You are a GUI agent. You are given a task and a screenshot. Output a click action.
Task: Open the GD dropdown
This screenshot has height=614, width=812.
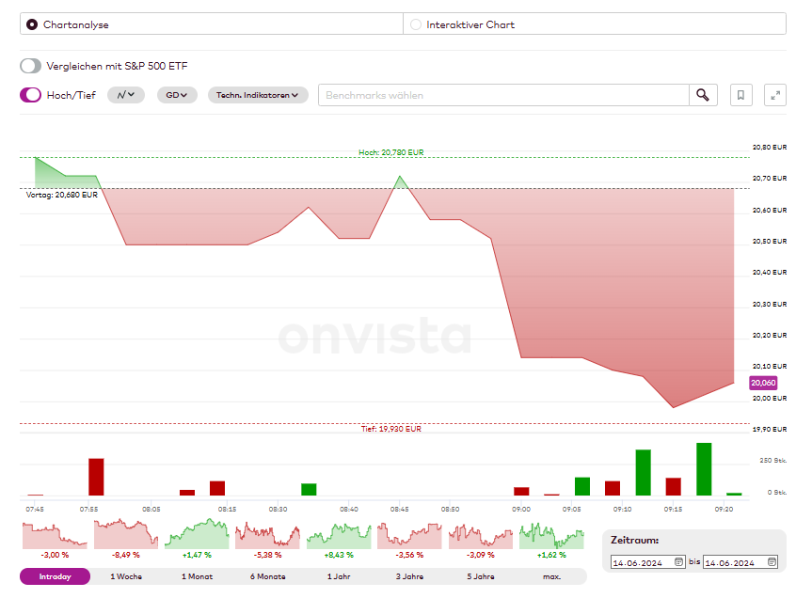[x=177, y=95]
